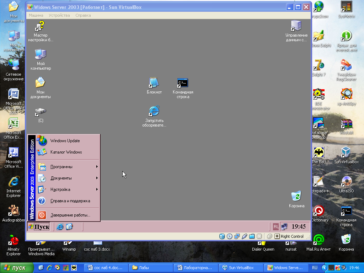The image size is (364, 273).
Task: Click the keyboard capture arrow icon beside Right Control
Action: pos(277,236)
